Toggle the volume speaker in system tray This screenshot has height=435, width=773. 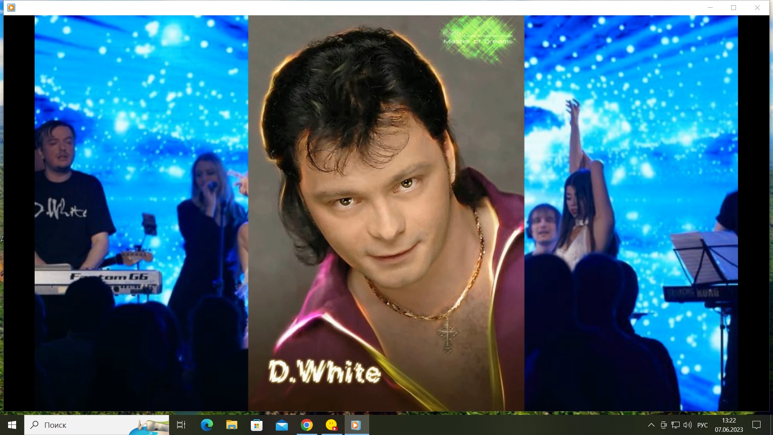pyautogui.click(x=687, y=425)
